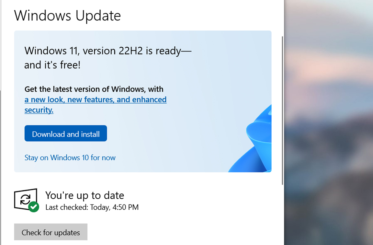The width and height of the screenshot is (373, 245).
Task: Click the underlined "security." link text
Action: point(39,110)
